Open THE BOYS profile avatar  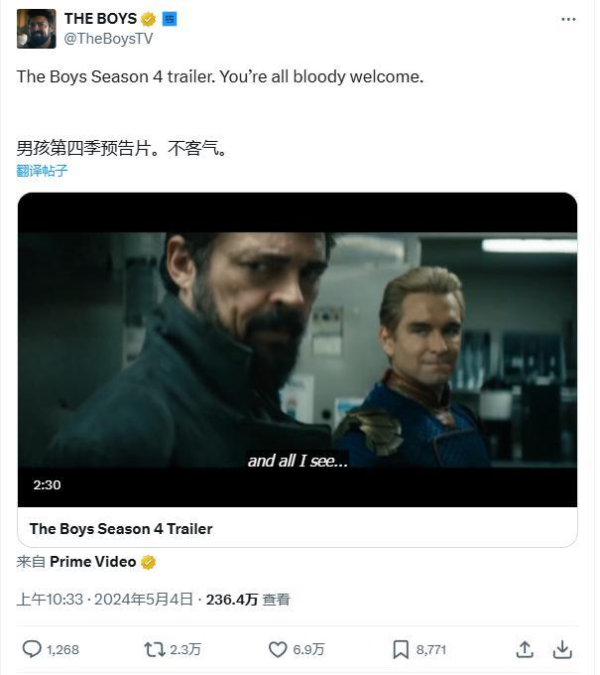(37, 29)
